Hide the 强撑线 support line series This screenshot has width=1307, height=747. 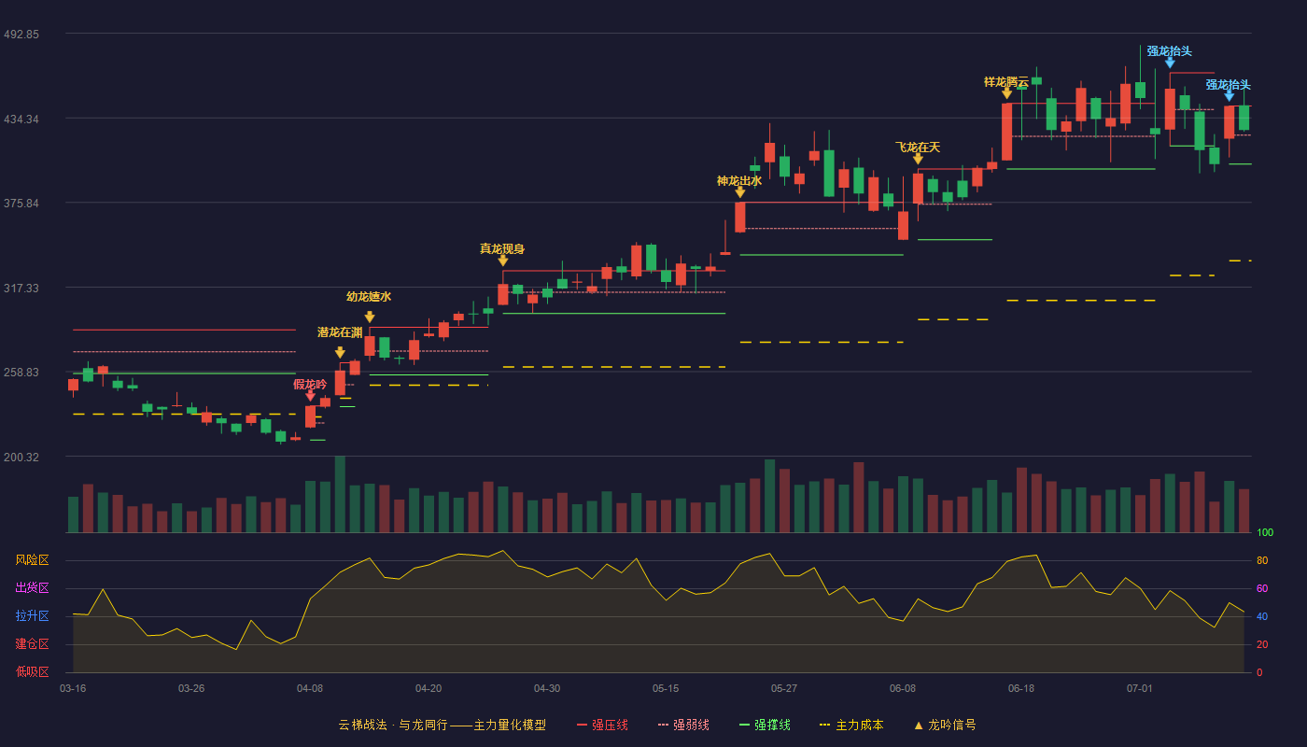[765, 725]
